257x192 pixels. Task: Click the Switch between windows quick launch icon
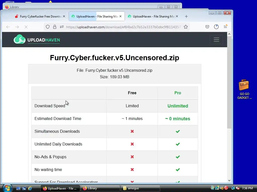coord(24,188)
